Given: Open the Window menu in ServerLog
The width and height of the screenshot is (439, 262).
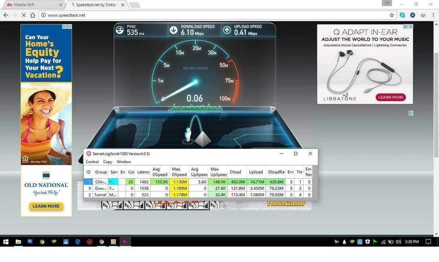Looking at the screenshot, I should (x=124, y=162).
